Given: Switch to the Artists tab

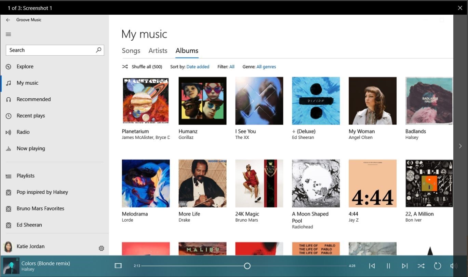Looking at the screenshot, I should (x=158, y=51).
